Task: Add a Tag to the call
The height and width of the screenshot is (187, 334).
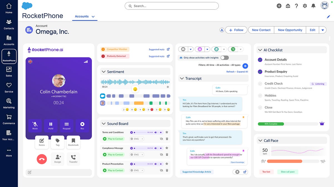Action: click(58, 142)
